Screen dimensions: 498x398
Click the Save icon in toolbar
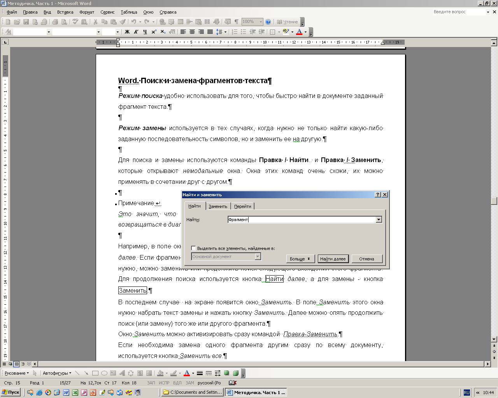26,22
